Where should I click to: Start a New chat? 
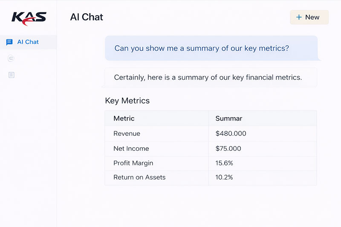point(309,17)
